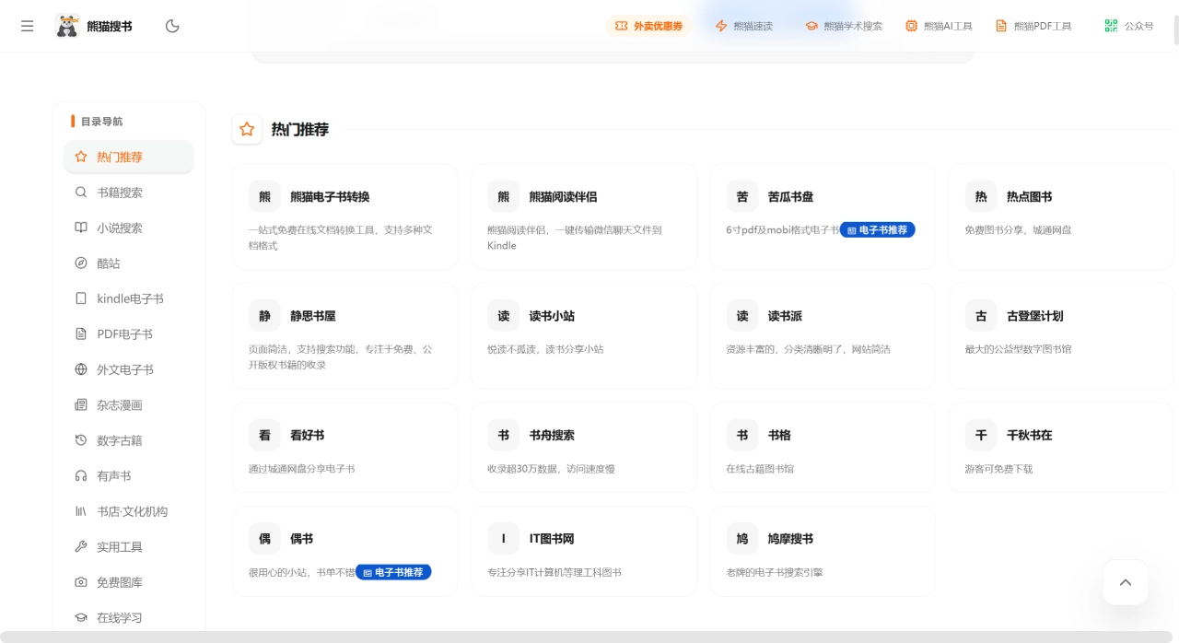Select 热门推荐 in the sidebar
The width and height of the screenshot is (1179, 643).
point(129,157)
